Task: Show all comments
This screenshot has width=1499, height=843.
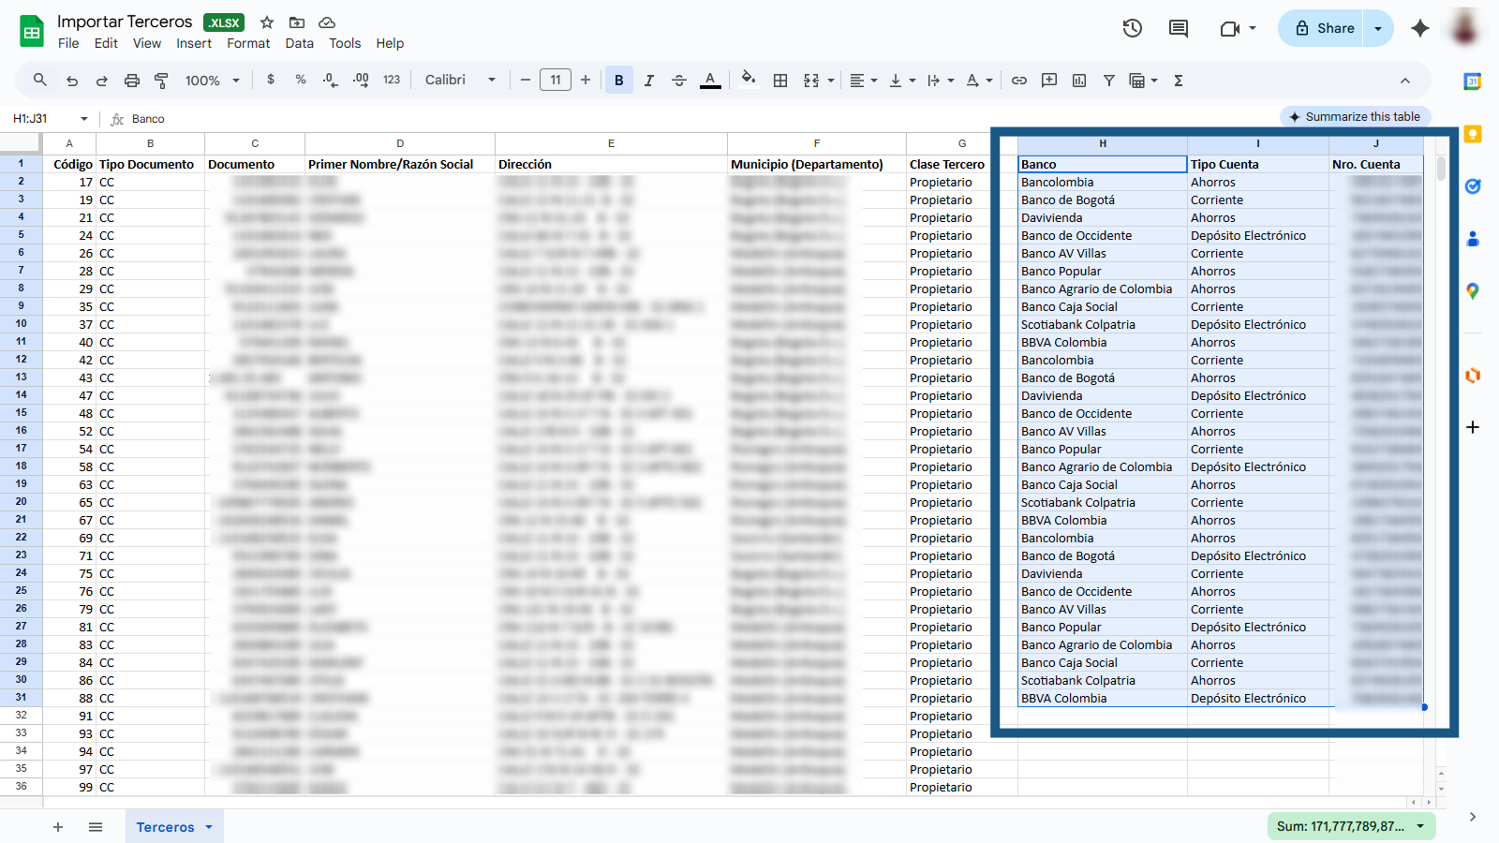Action: tap(1179, 28)
